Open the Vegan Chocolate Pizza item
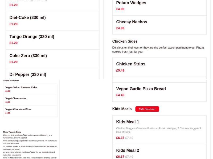The width and height of the screenshot is (213, 159). pos(18,109)
